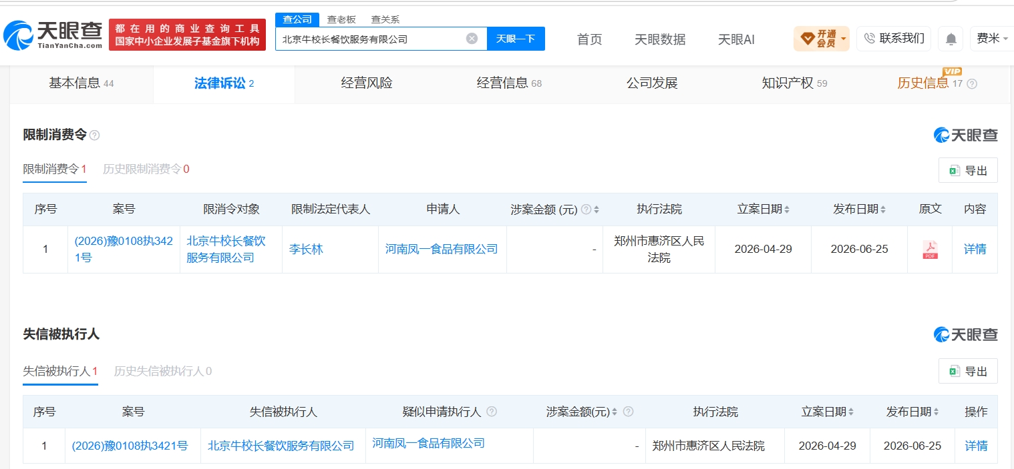Click question icon beside 涉案金额 (元) header

(586, 209)
